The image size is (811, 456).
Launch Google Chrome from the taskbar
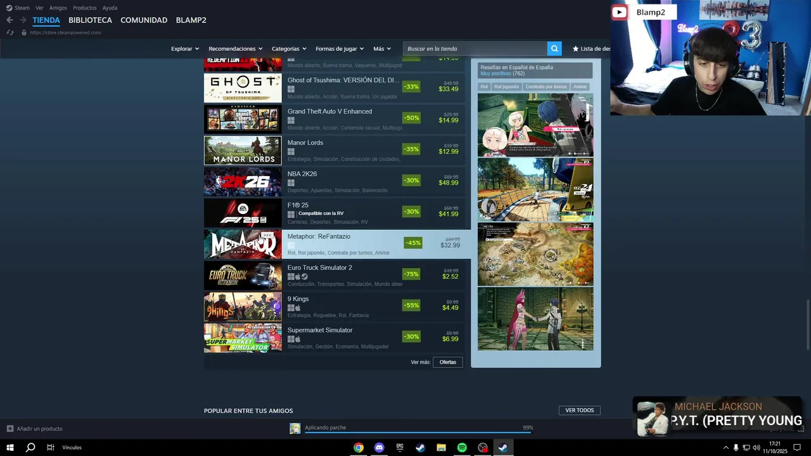pyautogui.click(x=359, y=448)
